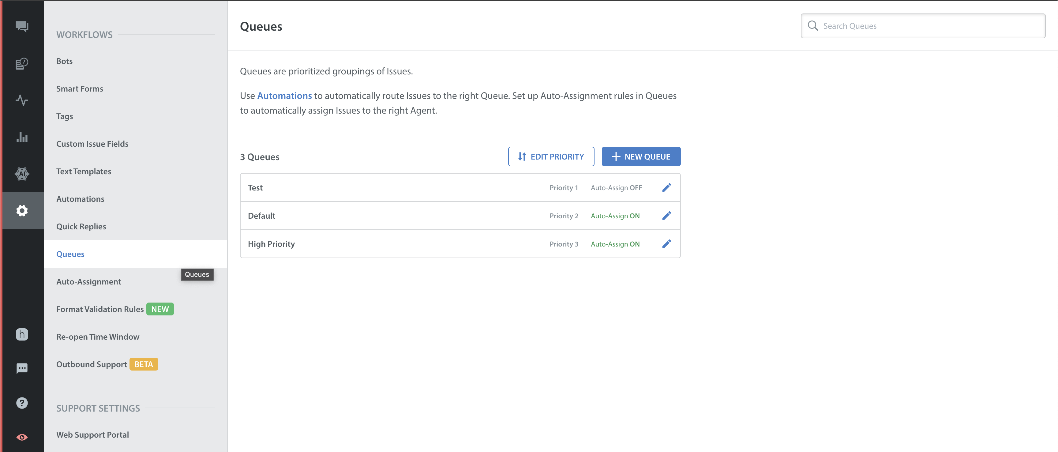Edit the Test queue with pencil icon
1058x452 pixels.
(x=666, y=187)
